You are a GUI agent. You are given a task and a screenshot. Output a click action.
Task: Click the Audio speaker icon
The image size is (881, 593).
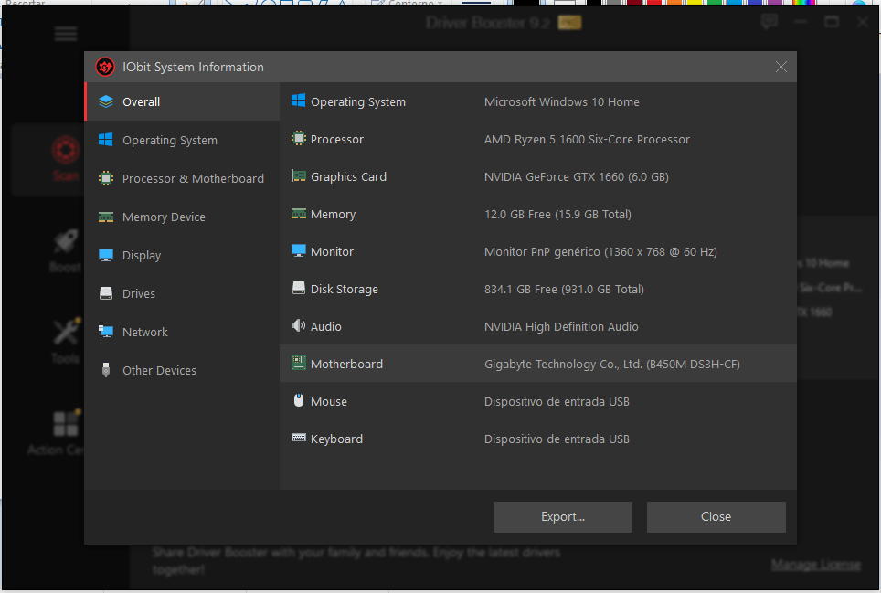(298, 325)
